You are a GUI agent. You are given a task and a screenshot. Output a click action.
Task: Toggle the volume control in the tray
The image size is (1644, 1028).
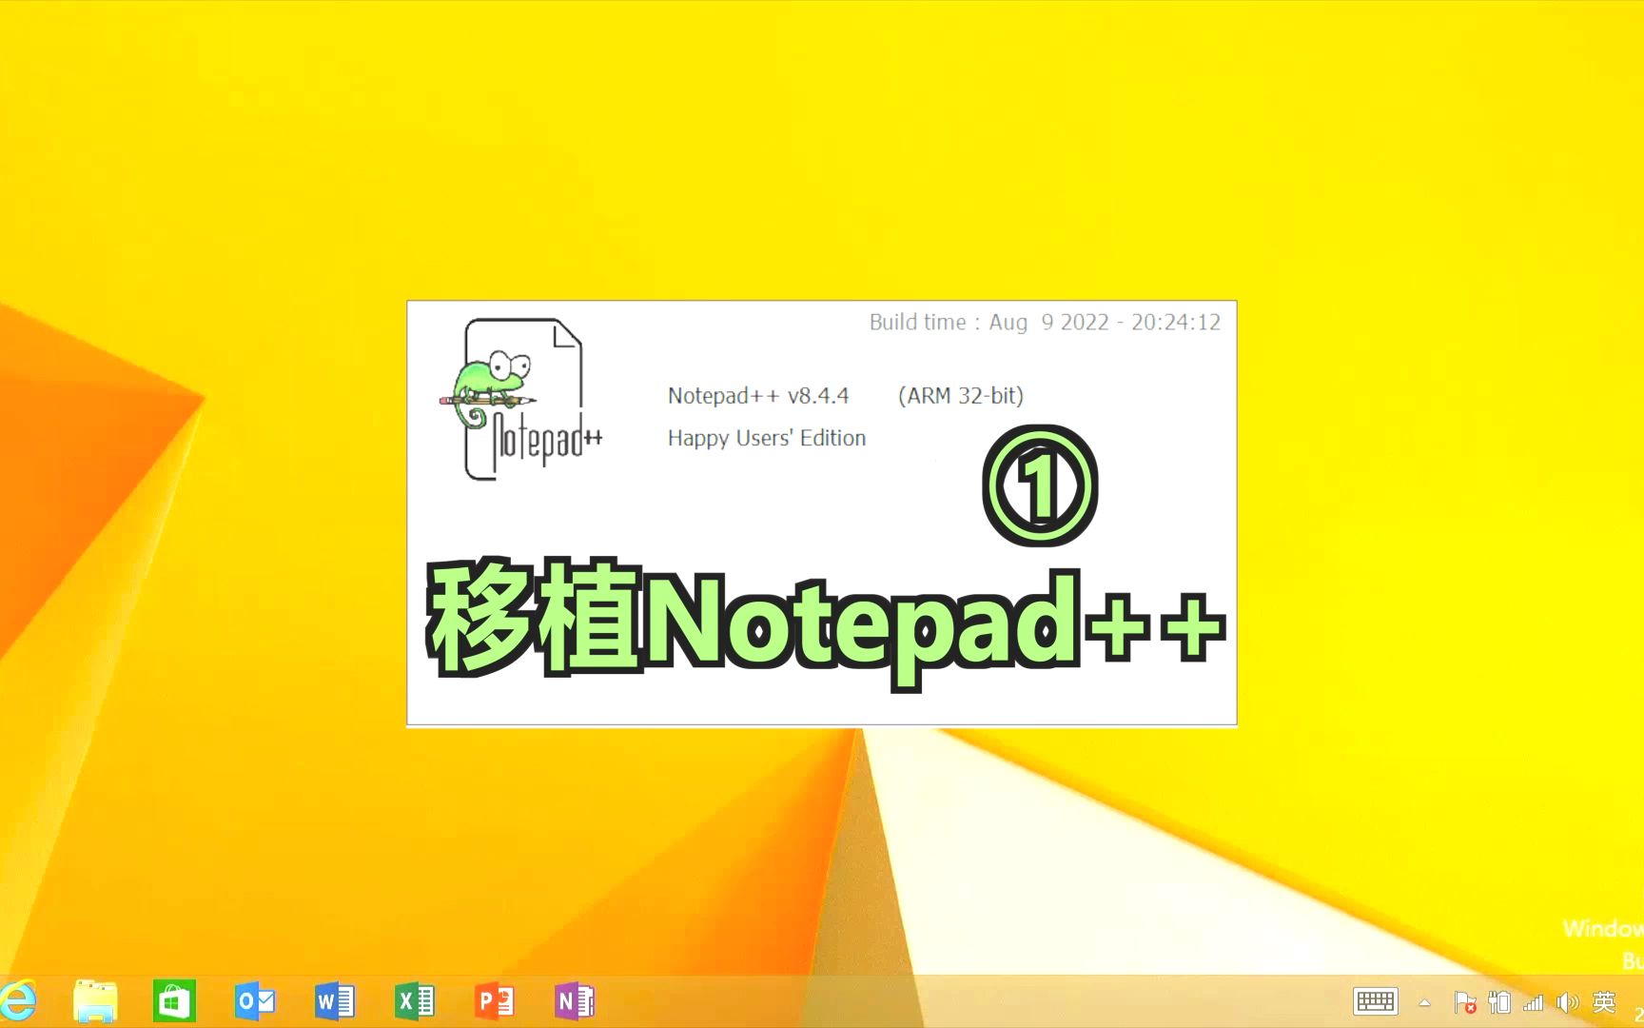click(x=1570, y=1003)
